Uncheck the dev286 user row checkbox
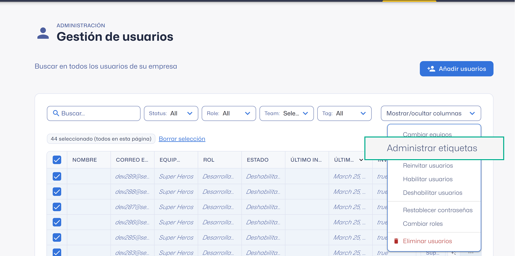This screenshot has height=256, width=515. tap(57, 222)
